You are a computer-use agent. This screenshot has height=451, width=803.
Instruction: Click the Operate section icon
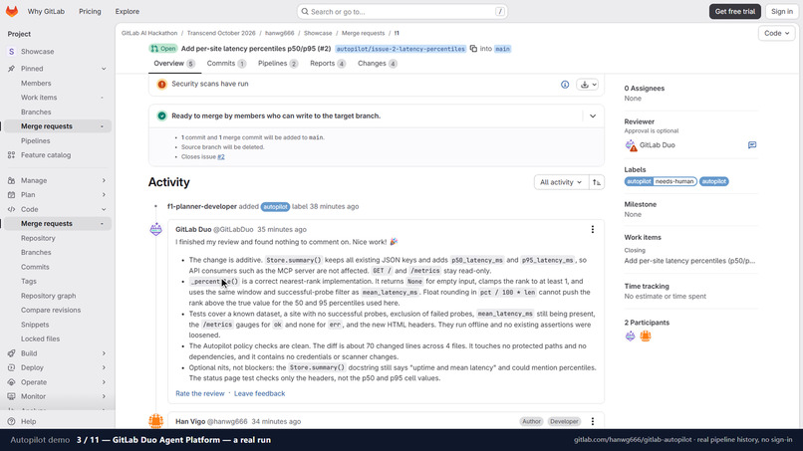click(x=11, y=382)
